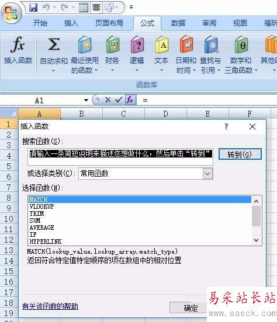Save the workbook with floppy icon
The image size is (277, 322).
pos(33,8)
